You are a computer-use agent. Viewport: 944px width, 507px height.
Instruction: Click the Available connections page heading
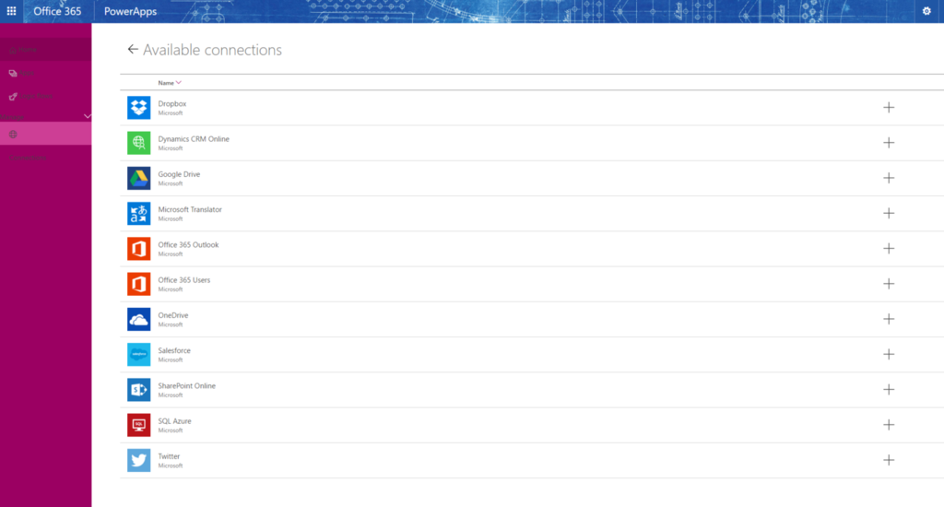tap(213, 50)
